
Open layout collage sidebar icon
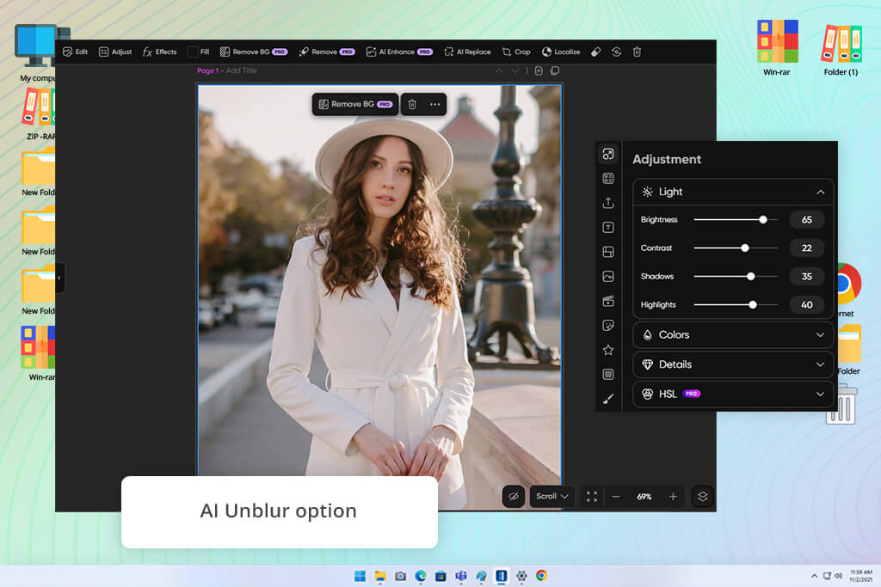(608, 252)
